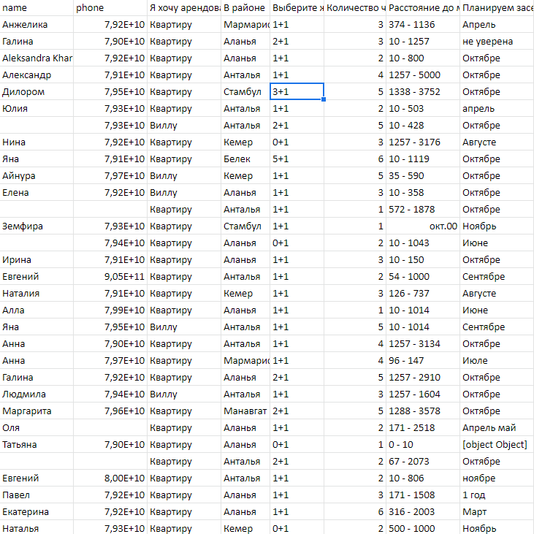The width and height of the screenshot is (534, 534).
Task: Select the cell containing '1 год'
Action: [496, 495]
